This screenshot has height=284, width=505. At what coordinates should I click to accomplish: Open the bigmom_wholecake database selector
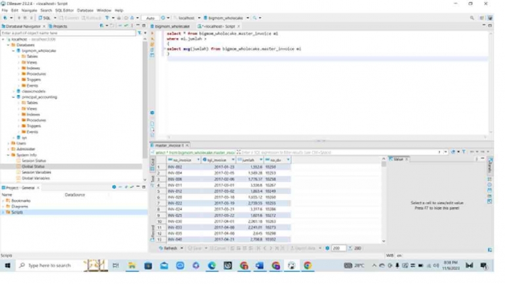(226, 18)
